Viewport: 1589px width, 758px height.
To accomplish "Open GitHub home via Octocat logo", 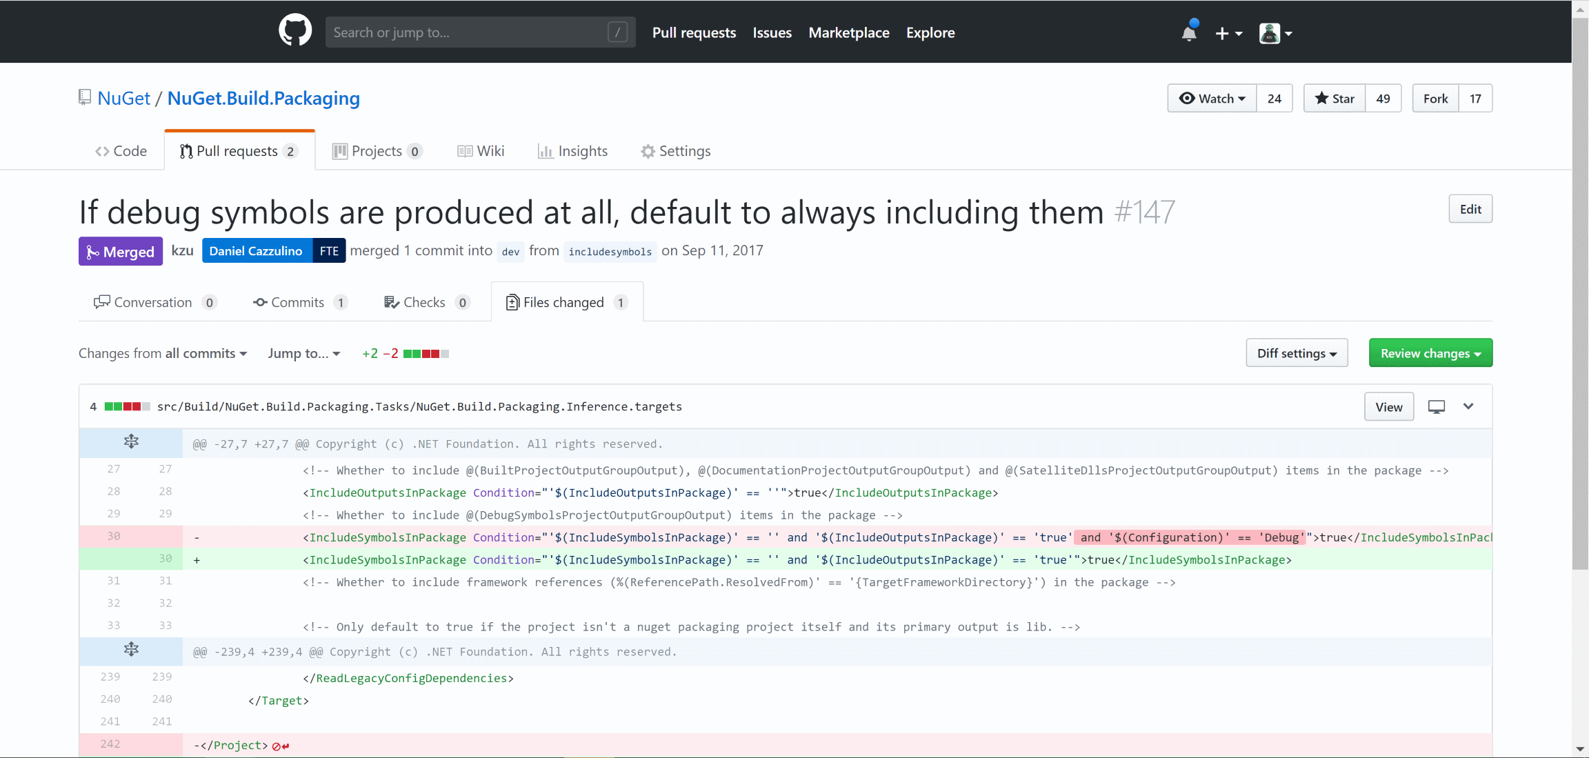I will (295, 32).
